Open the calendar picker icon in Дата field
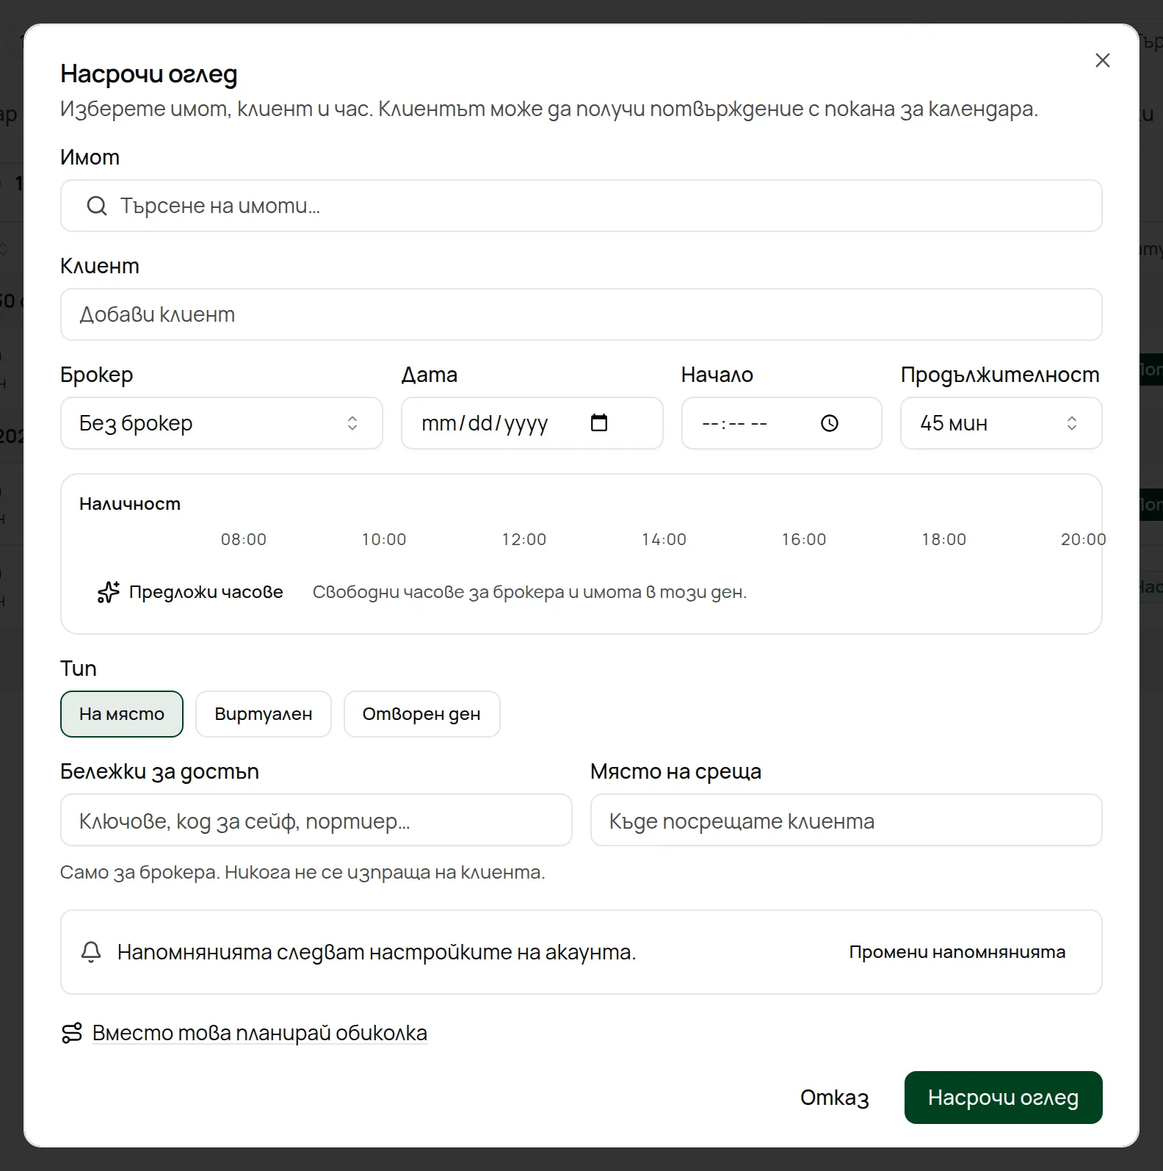 point(599,422)
